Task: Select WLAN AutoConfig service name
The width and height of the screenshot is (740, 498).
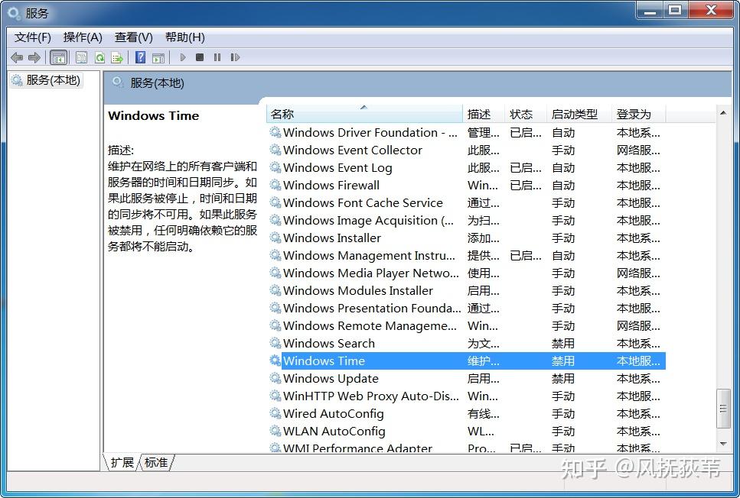Action: click(334, 431)
